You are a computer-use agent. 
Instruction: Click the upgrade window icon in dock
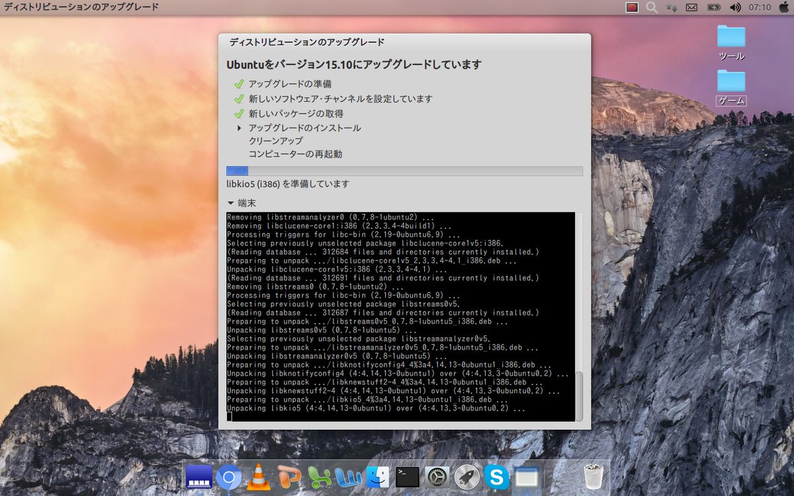pyautogui.click(x=527, y=477)
